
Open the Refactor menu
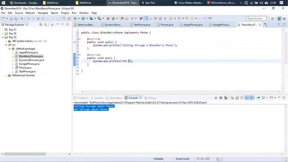[30, 13]
